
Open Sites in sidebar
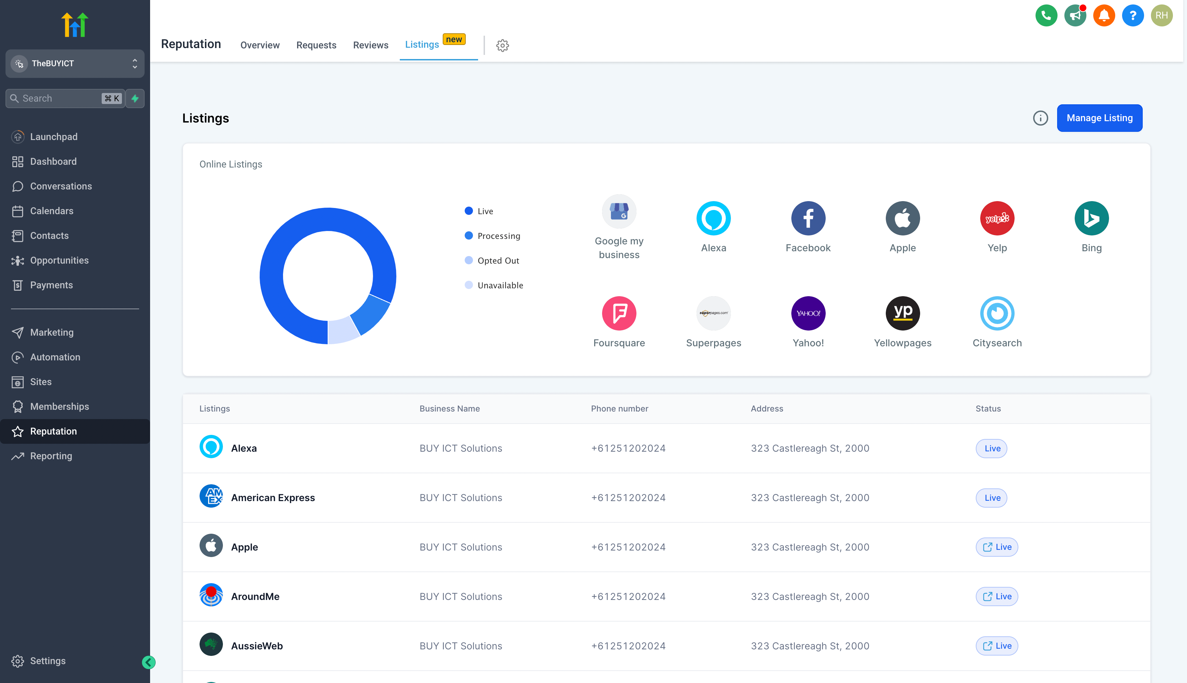pos(75,382)
